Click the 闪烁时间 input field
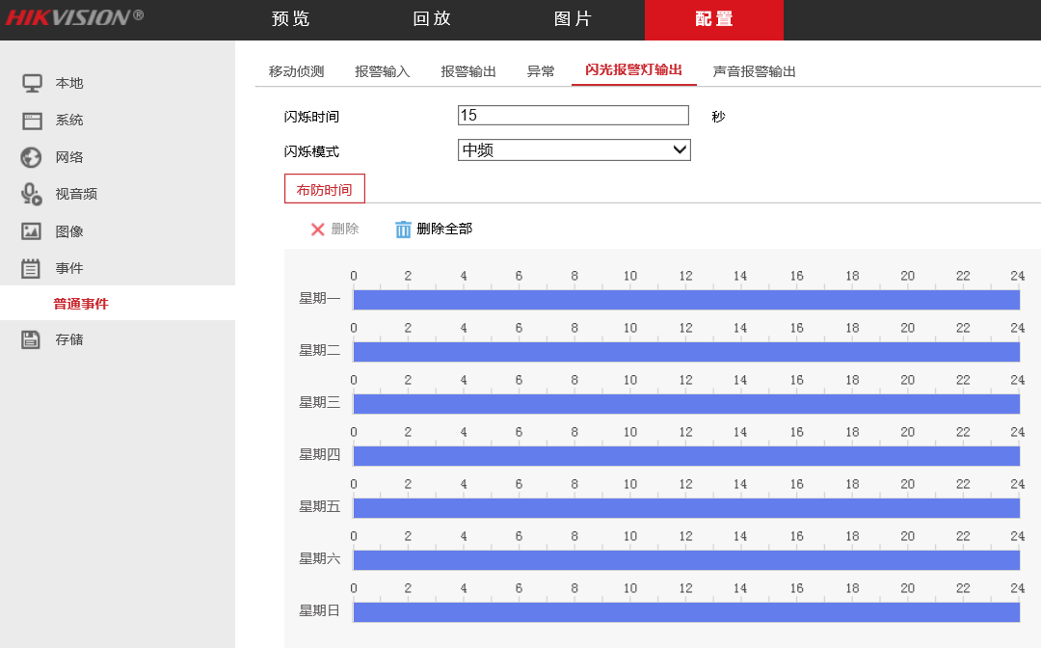This screenshot has width=1041, height=648. pos(574,115)
